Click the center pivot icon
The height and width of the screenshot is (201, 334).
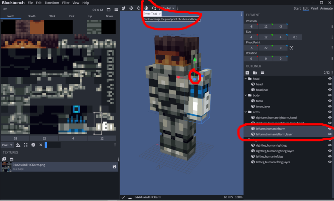tap(291, 48)
